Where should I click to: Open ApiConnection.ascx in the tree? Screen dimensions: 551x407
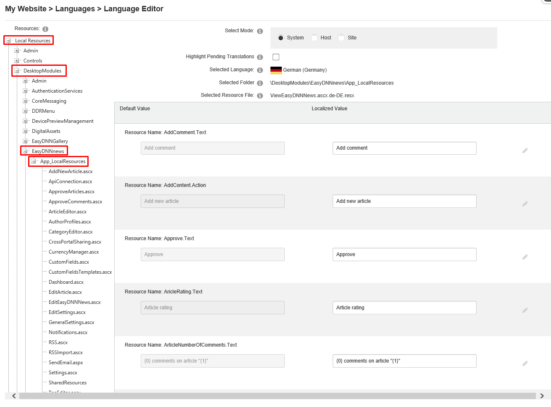[70, 181]
